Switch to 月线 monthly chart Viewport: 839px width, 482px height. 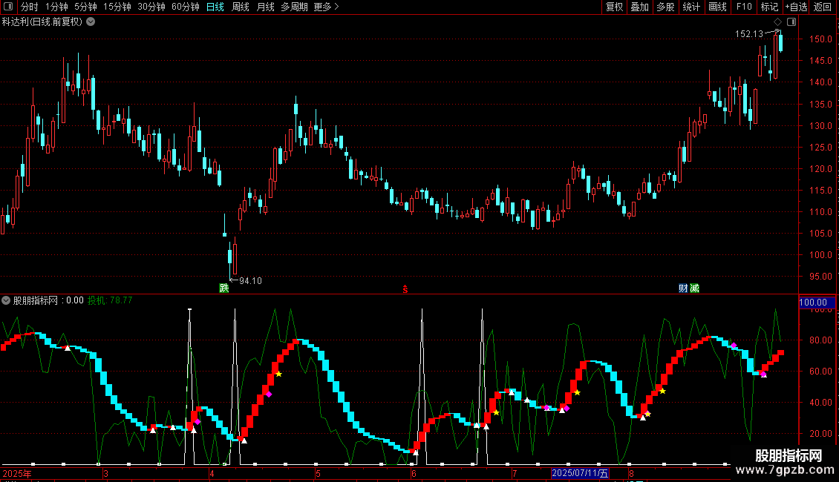(x=265, y=7)
